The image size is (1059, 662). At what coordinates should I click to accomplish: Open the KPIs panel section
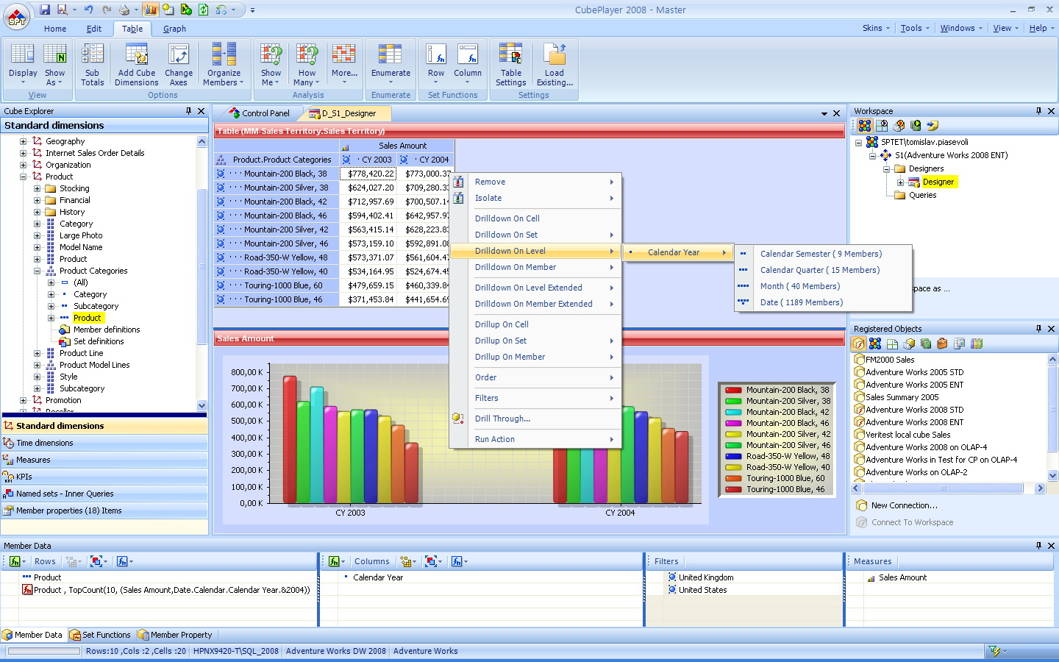[104, 477]
